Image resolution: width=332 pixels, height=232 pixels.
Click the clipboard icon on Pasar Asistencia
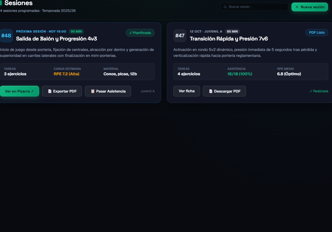tap(93, 91)
